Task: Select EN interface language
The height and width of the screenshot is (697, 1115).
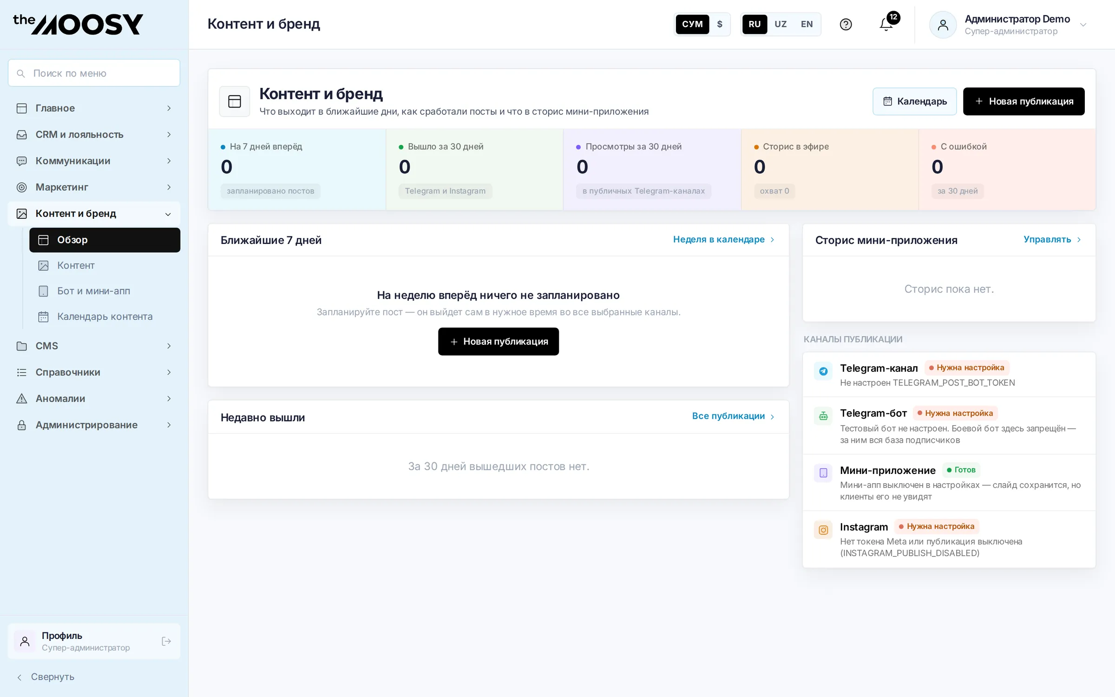Action: pyautogui.click(x=807, y=24)
